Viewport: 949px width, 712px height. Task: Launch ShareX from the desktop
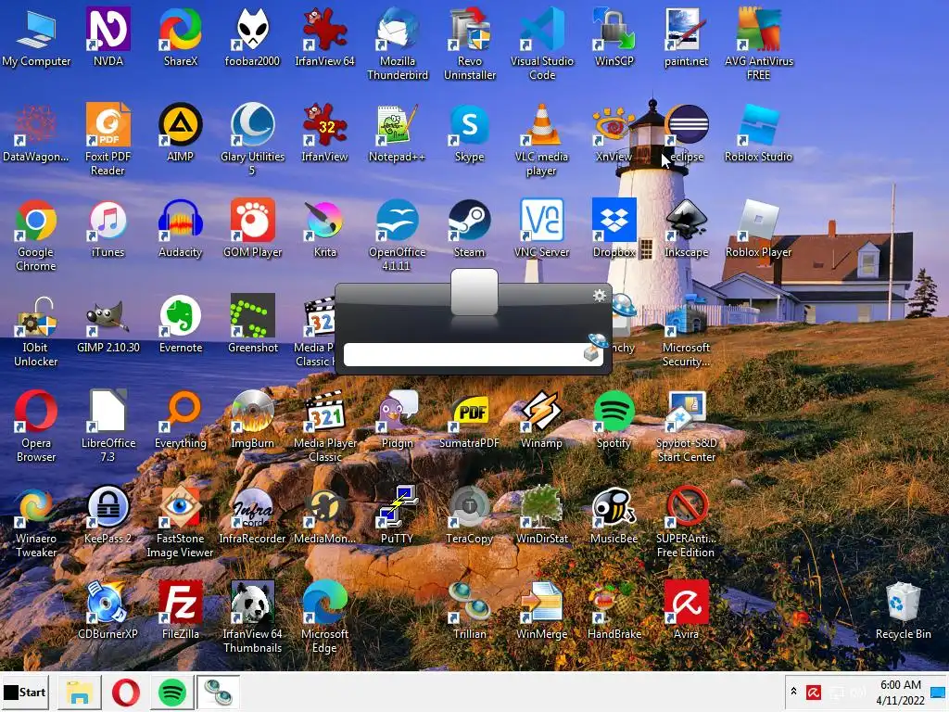tap(181, 36)
